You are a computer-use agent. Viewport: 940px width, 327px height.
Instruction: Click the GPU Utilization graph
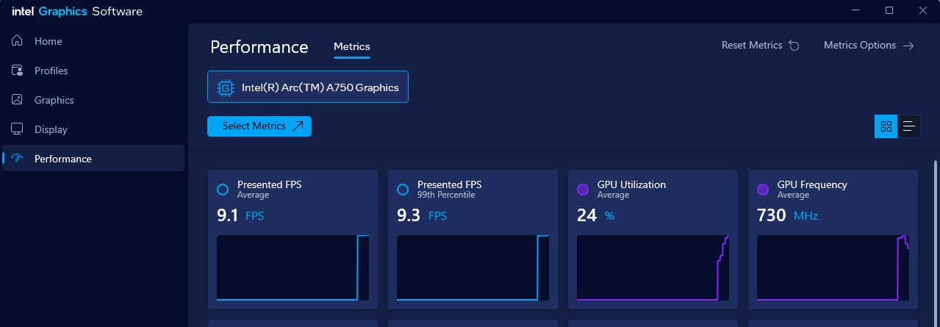coord(653,268)
